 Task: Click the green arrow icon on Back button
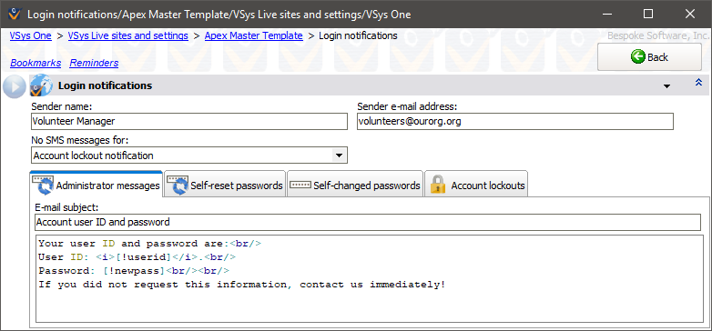[638, 57]
